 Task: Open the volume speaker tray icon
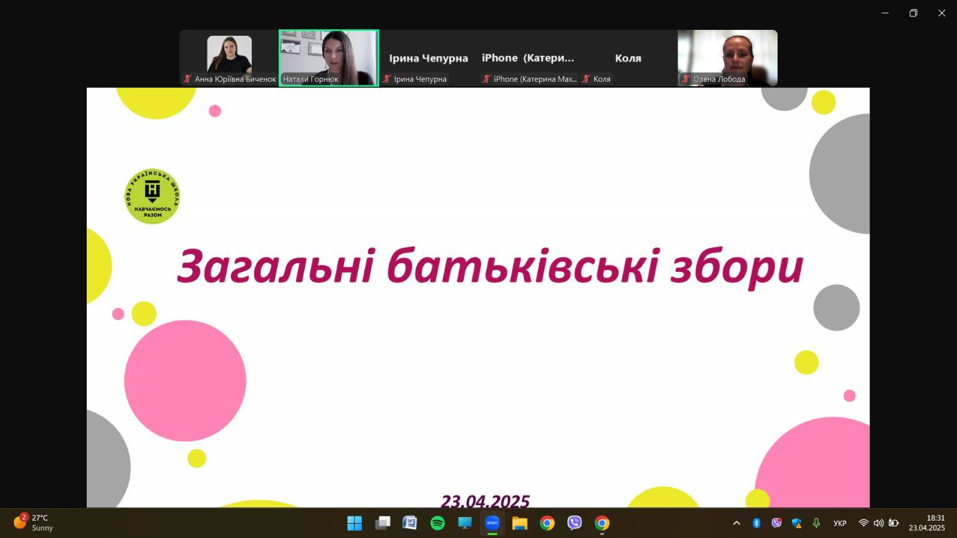coord(878,523)
